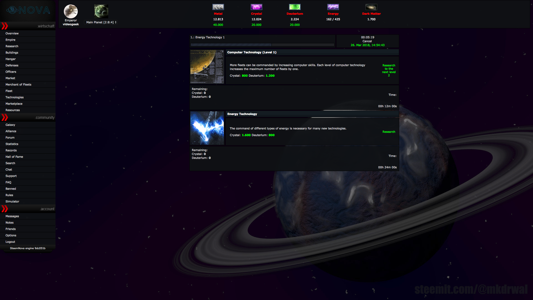Click the Deuterium resource icon
The height and width of the screenshot is (300, 533).
295,7
